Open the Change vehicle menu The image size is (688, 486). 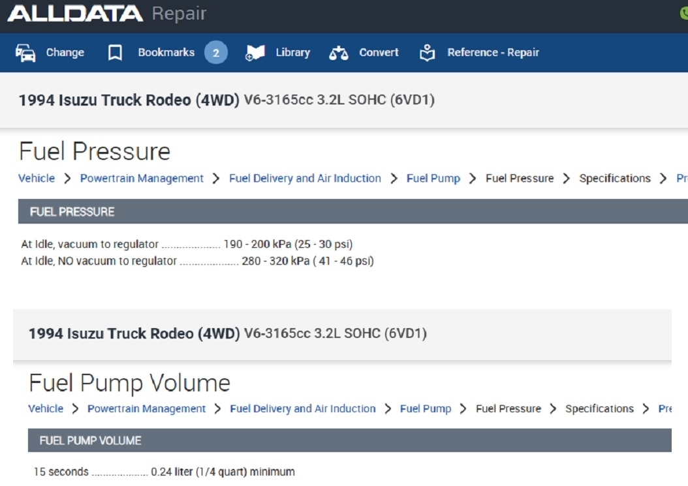(x=65, y=53)
